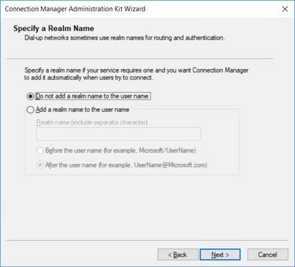Abort the wizard using the Cancel button
295x267 pixels.
click(x=268, y=255)
